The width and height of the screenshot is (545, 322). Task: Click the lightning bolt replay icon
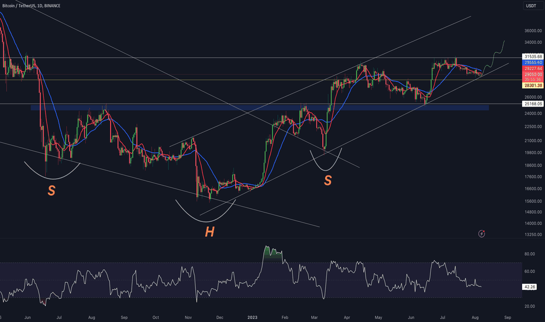click(481, 234)
